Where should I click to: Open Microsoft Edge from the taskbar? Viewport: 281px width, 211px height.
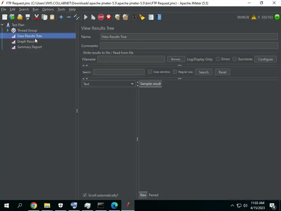[x=114, y=206]
